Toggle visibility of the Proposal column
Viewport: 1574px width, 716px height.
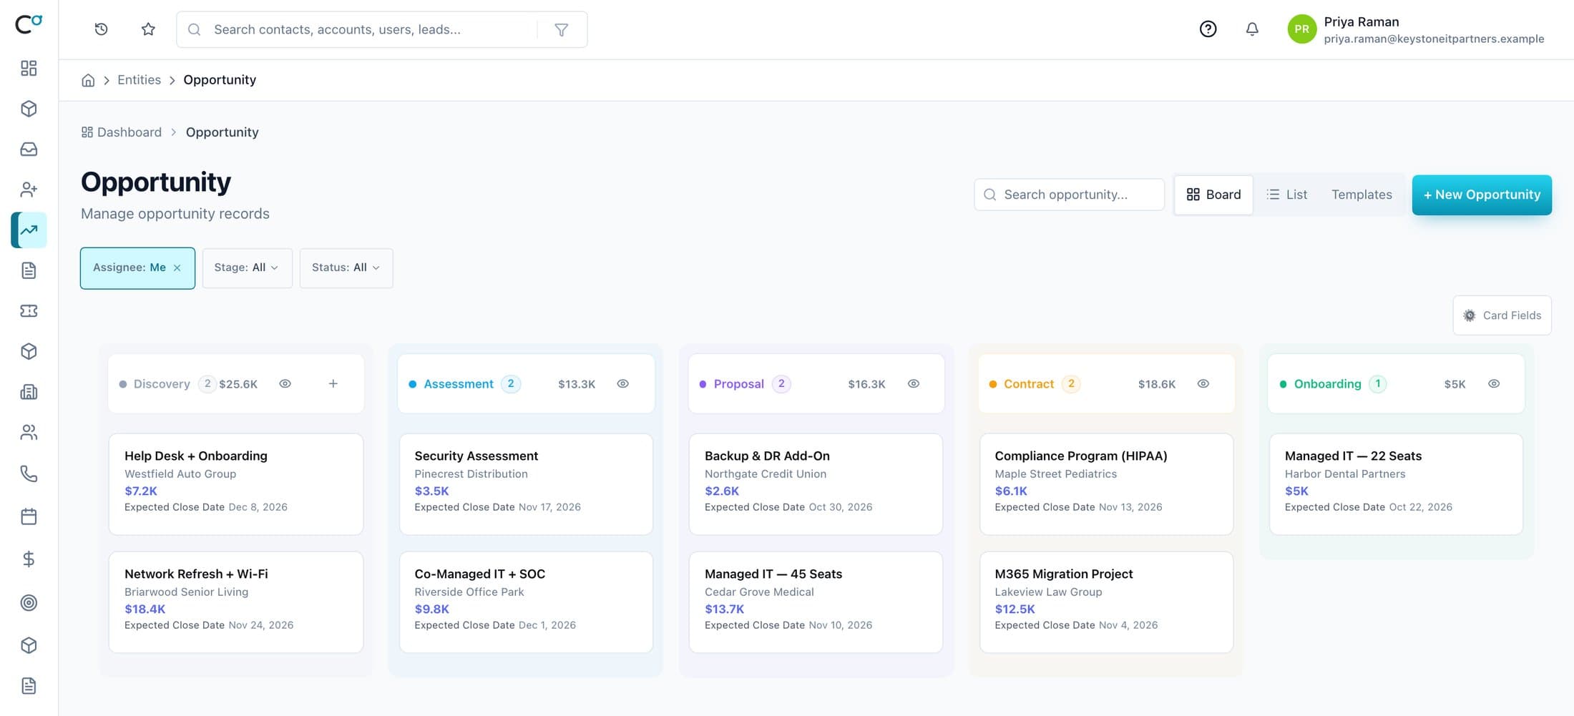(x=914, y=384)
